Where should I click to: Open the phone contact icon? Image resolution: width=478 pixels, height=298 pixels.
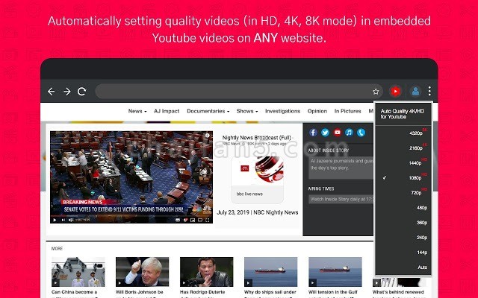(361, 133)
